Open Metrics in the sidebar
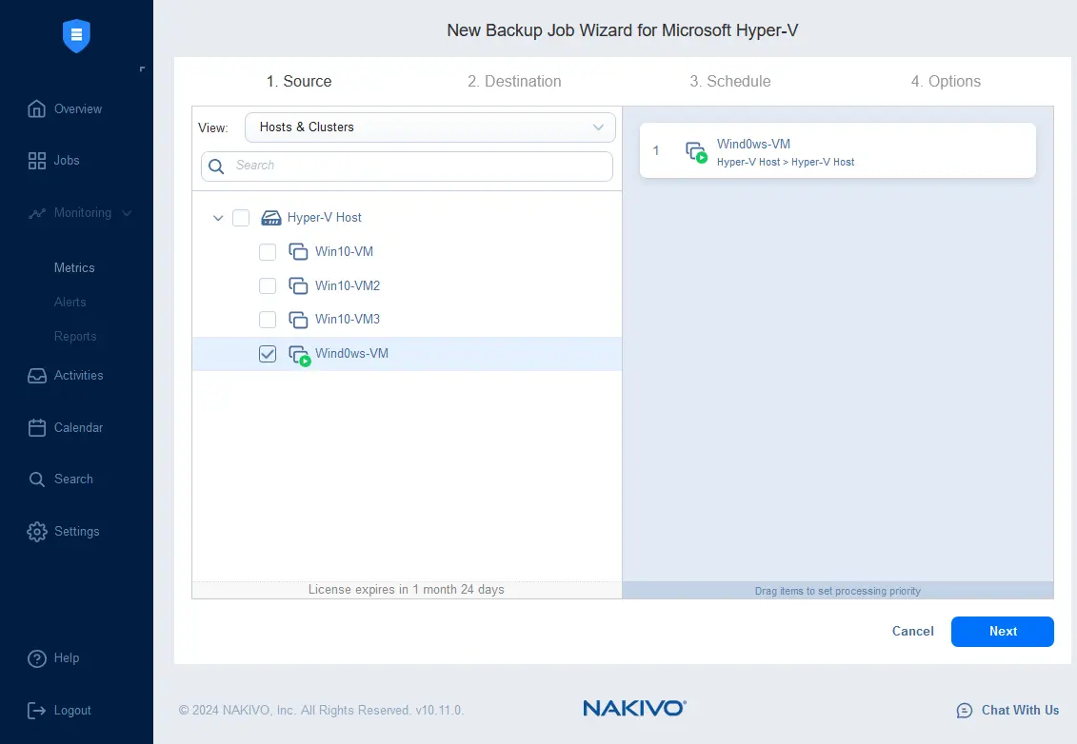Image resolution: width=1077 pixels, height=744 pixels. pos(74,267)
